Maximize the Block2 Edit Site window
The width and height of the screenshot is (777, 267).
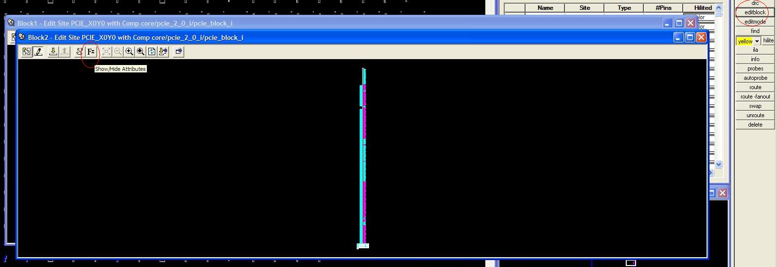pos(690,37)
